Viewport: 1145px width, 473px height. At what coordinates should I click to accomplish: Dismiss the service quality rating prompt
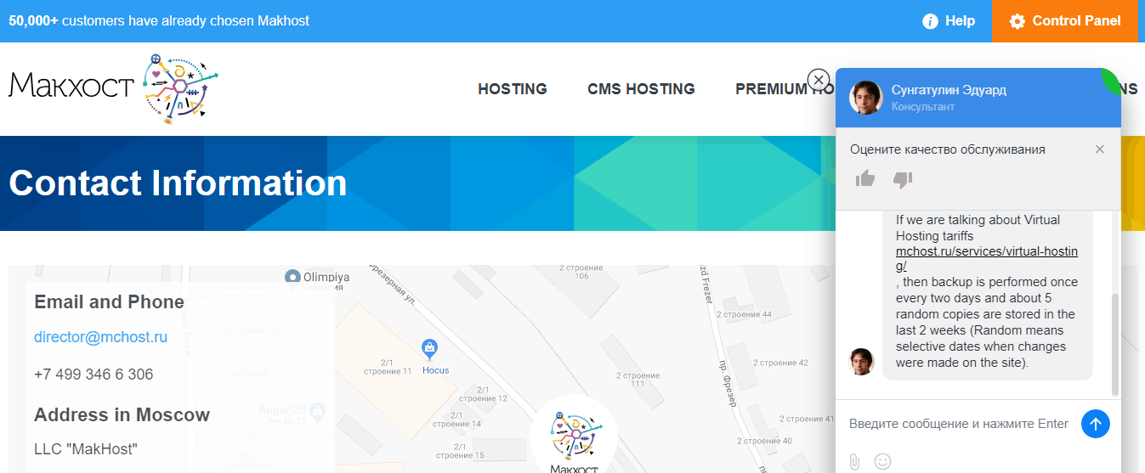point(1100,149)
